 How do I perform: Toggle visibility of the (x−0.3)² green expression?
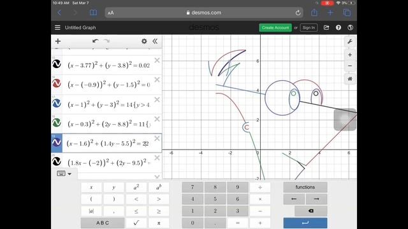57,123
